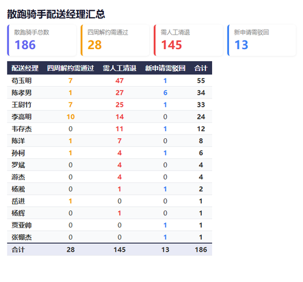Select the 新申请需驳回 13 summary card
Viewport: 303px width, 282px height.
[x=262, y=40]
